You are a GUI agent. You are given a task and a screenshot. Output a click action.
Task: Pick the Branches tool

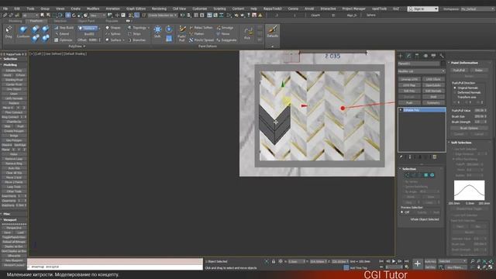pos(136,40)
